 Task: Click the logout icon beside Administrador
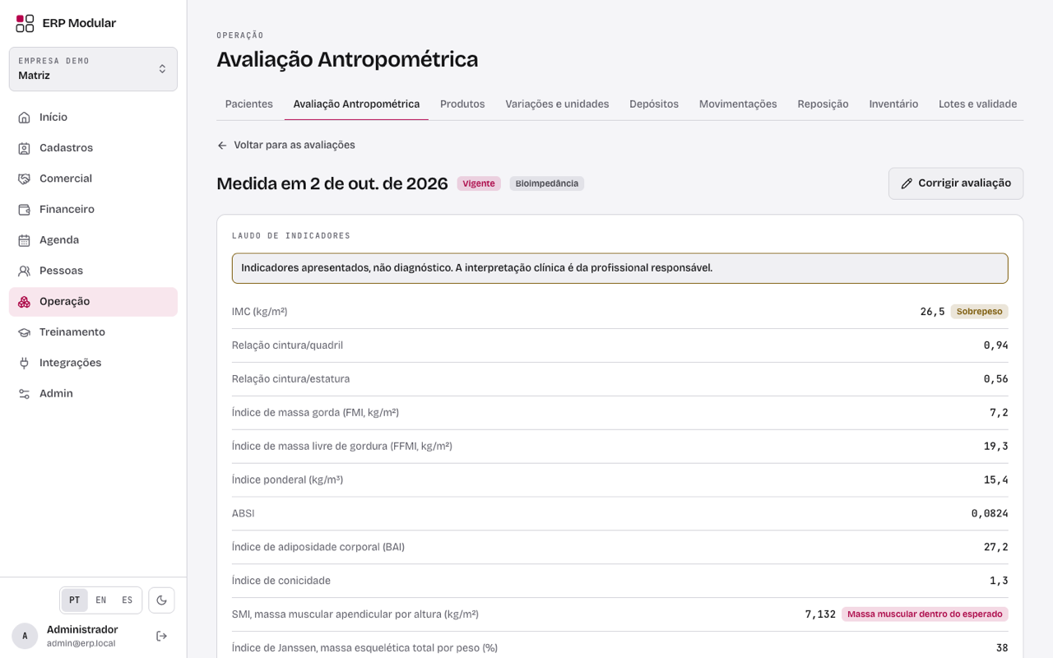coord(161,636)
